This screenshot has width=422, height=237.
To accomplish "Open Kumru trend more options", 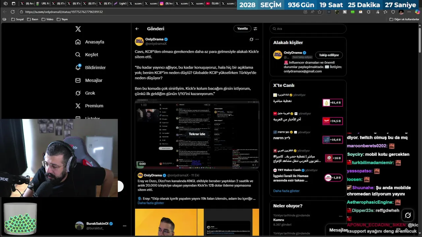I will [341, 216].
